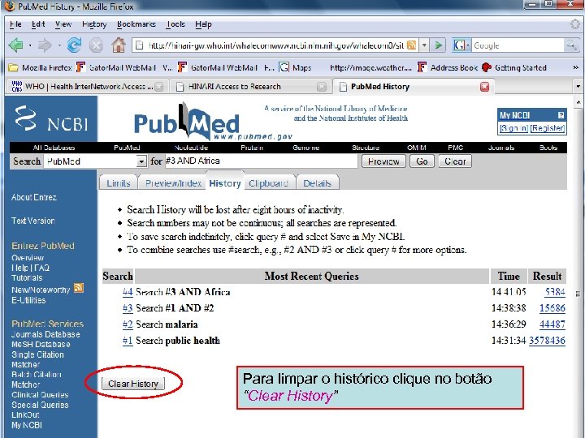The height and width of the screenshot is (438, 585).
Task: Select the Clipboard tab
Action: (268, 182)
